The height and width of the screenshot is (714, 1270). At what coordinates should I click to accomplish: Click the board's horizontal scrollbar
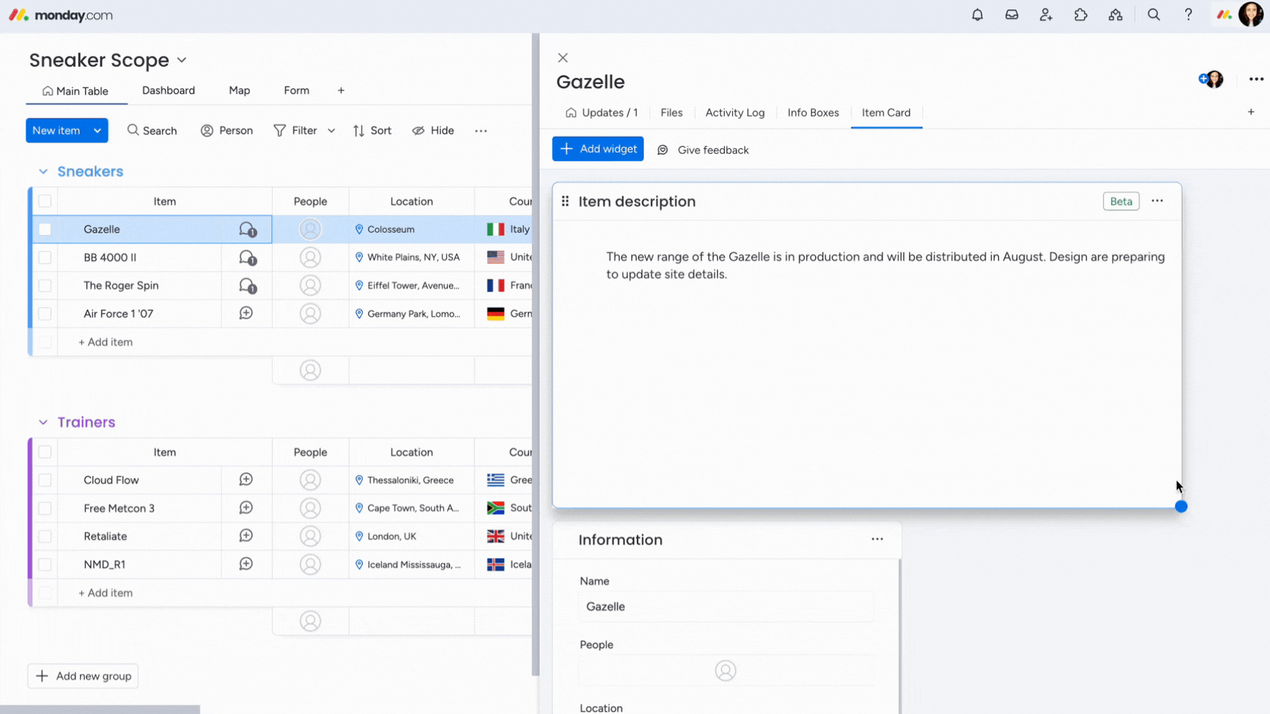tap(99, 709)
